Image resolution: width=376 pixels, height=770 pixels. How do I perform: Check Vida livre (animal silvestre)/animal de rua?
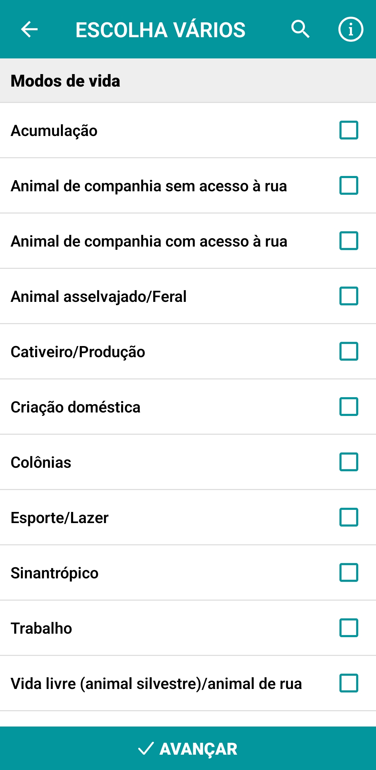click(x=348, y=683)
